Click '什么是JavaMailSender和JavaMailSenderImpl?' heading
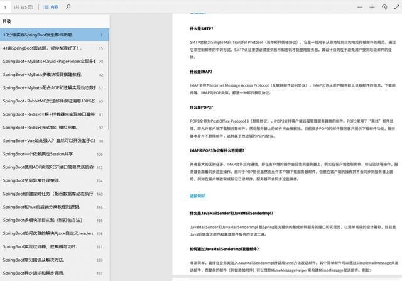Image resolution: width=402 pixels, height=281 pixels. (x=232, y=213)
